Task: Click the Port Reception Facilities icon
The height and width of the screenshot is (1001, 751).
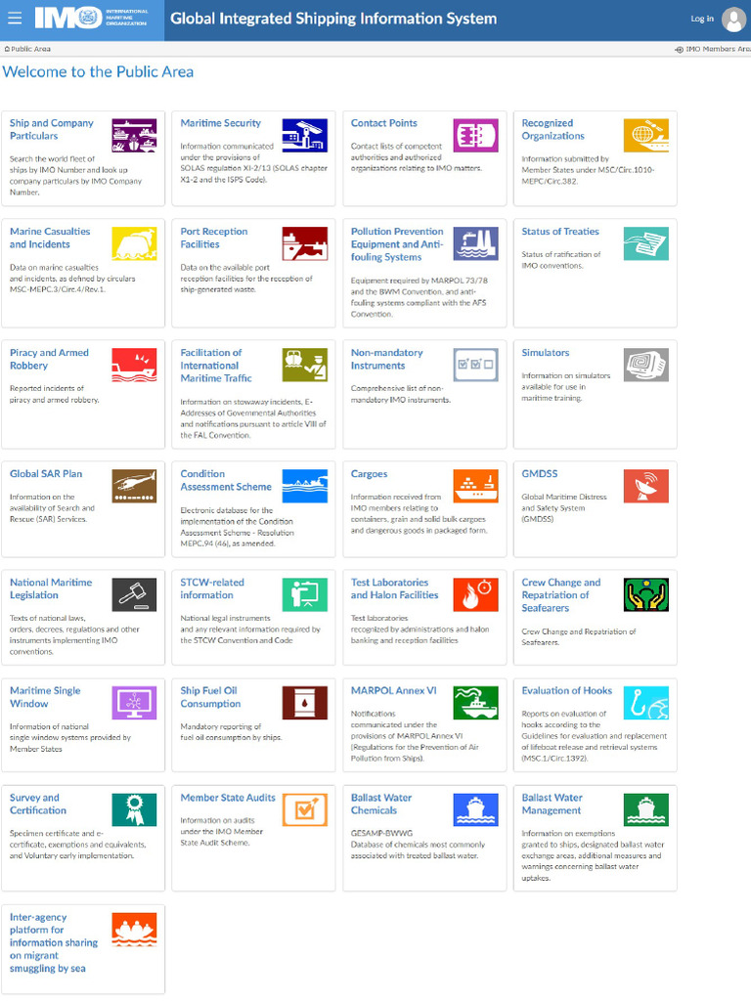Action: coord(305,243)
